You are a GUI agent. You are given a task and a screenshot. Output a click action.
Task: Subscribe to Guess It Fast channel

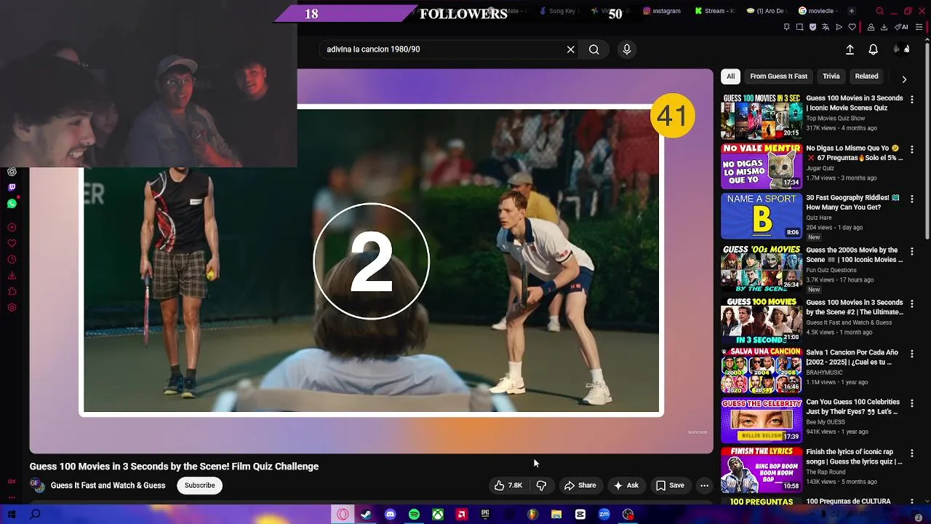(199, 485)
